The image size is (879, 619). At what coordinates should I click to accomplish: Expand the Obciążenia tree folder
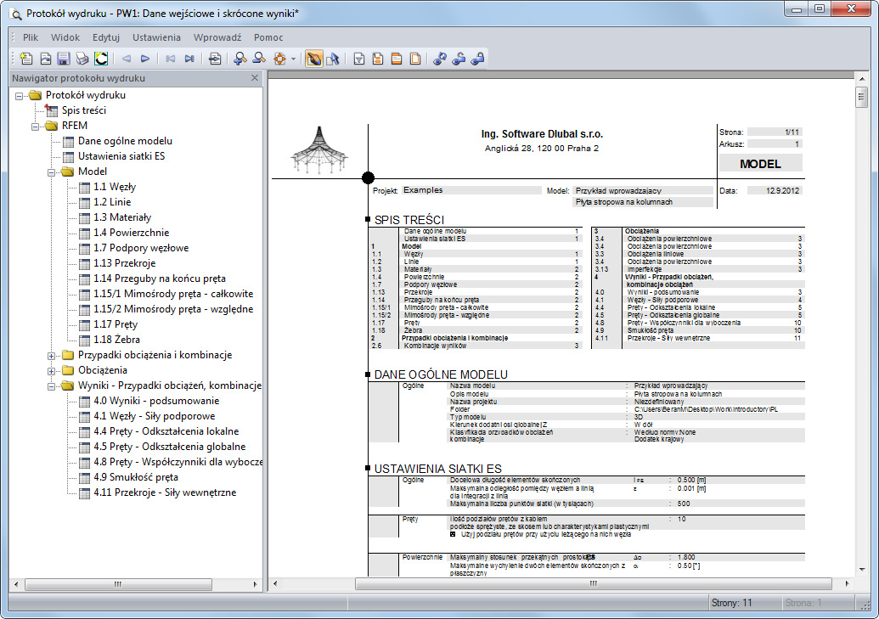click(51, 370)
